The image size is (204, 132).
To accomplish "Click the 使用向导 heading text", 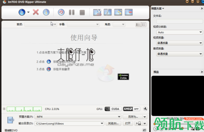I will 84,37.
